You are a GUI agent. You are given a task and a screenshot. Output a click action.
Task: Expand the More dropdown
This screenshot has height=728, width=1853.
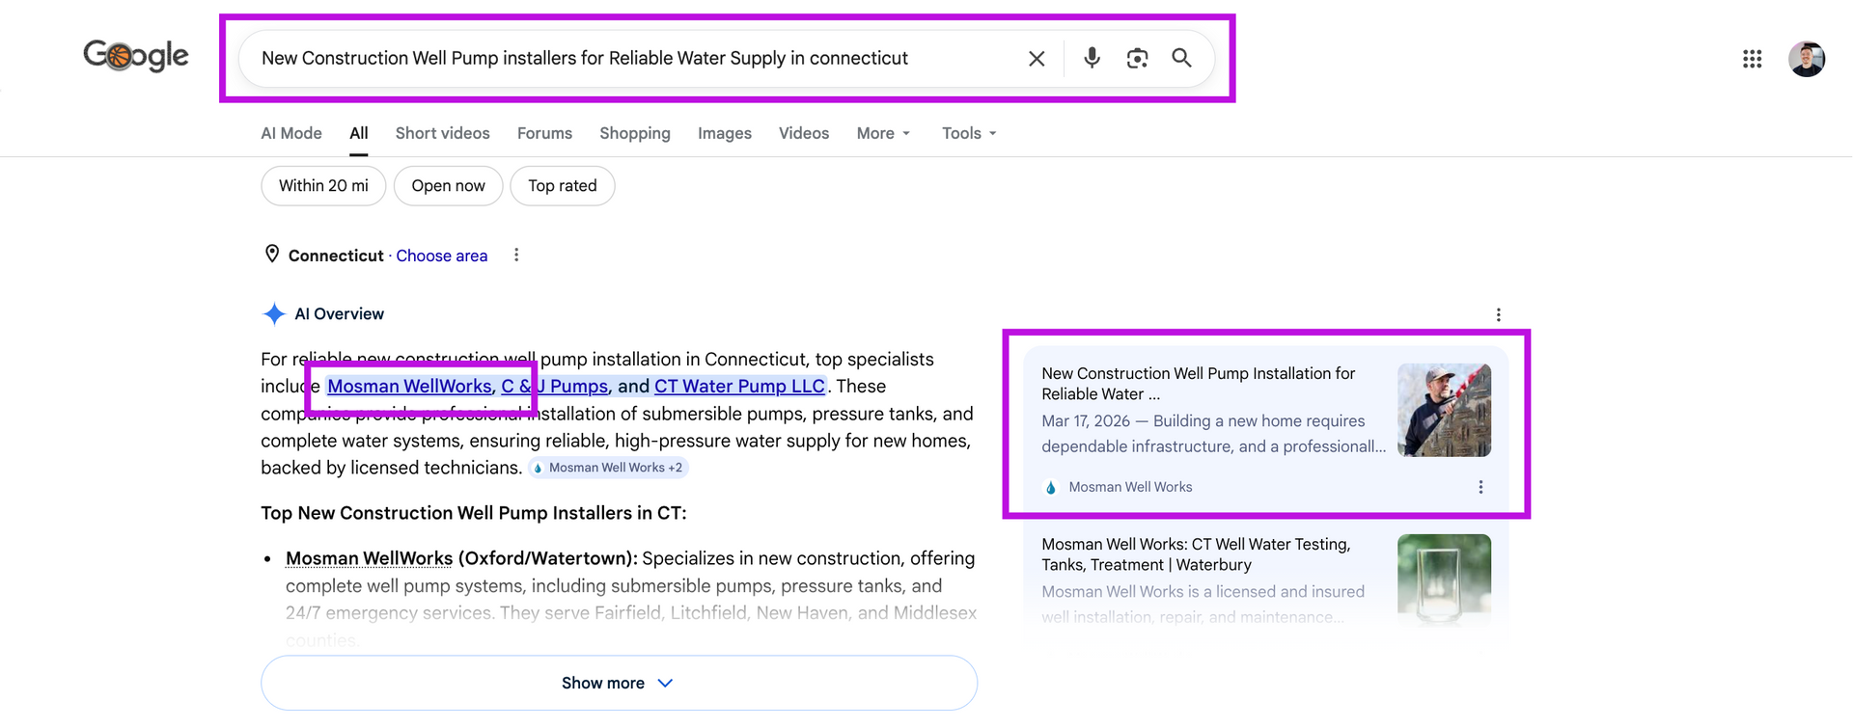pyautogui.click(x=883, y=133)
